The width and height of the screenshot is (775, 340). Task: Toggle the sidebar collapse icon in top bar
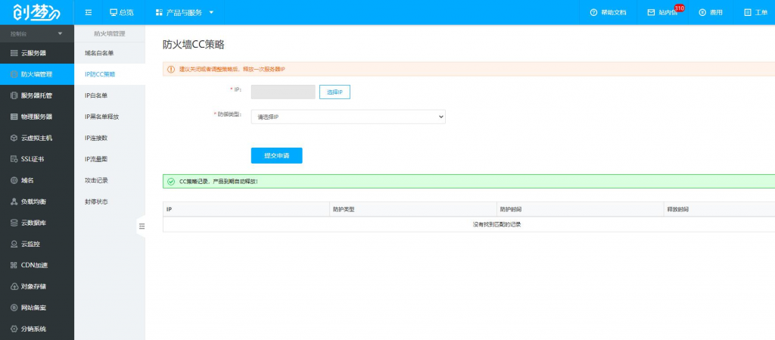89,12
